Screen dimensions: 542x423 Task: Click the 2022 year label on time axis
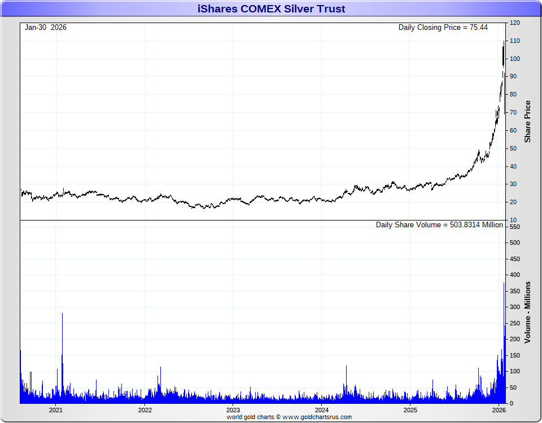point(145,410)
